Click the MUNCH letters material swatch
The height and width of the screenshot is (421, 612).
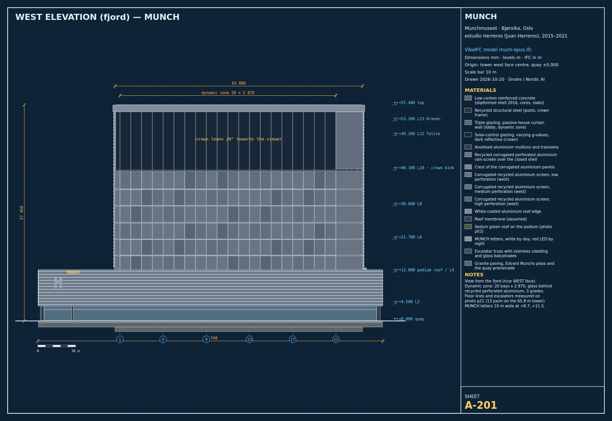[x=468, y=239]
